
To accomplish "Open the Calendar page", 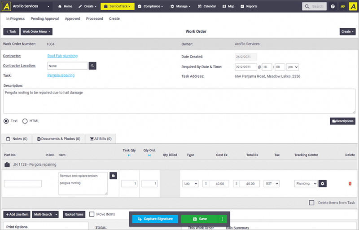I will pyautogui.click(x=207, y=6).
